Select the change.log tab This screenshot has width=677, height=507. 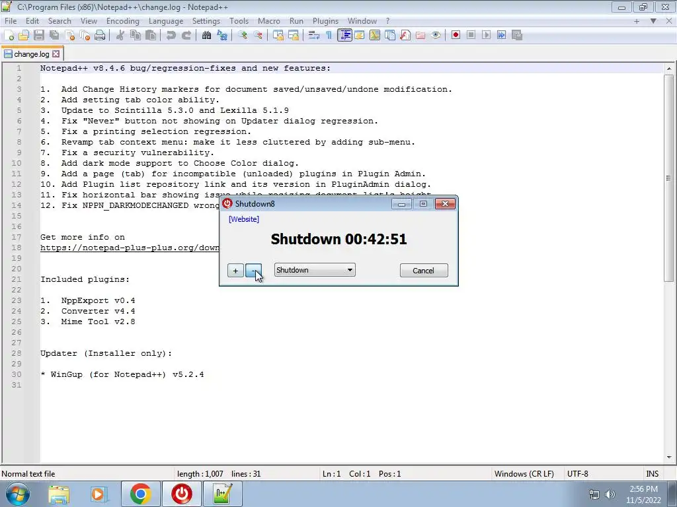31,54
